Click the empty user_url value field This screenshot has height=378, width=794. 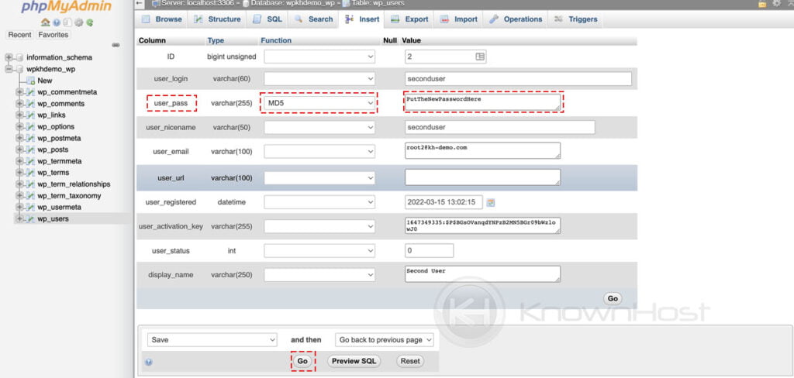click(x=482, y=177)
